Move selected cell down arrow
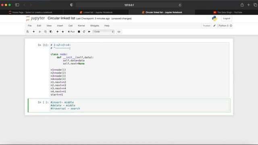Viewport: 258px width, 145px height. click(x=63, y=31)
